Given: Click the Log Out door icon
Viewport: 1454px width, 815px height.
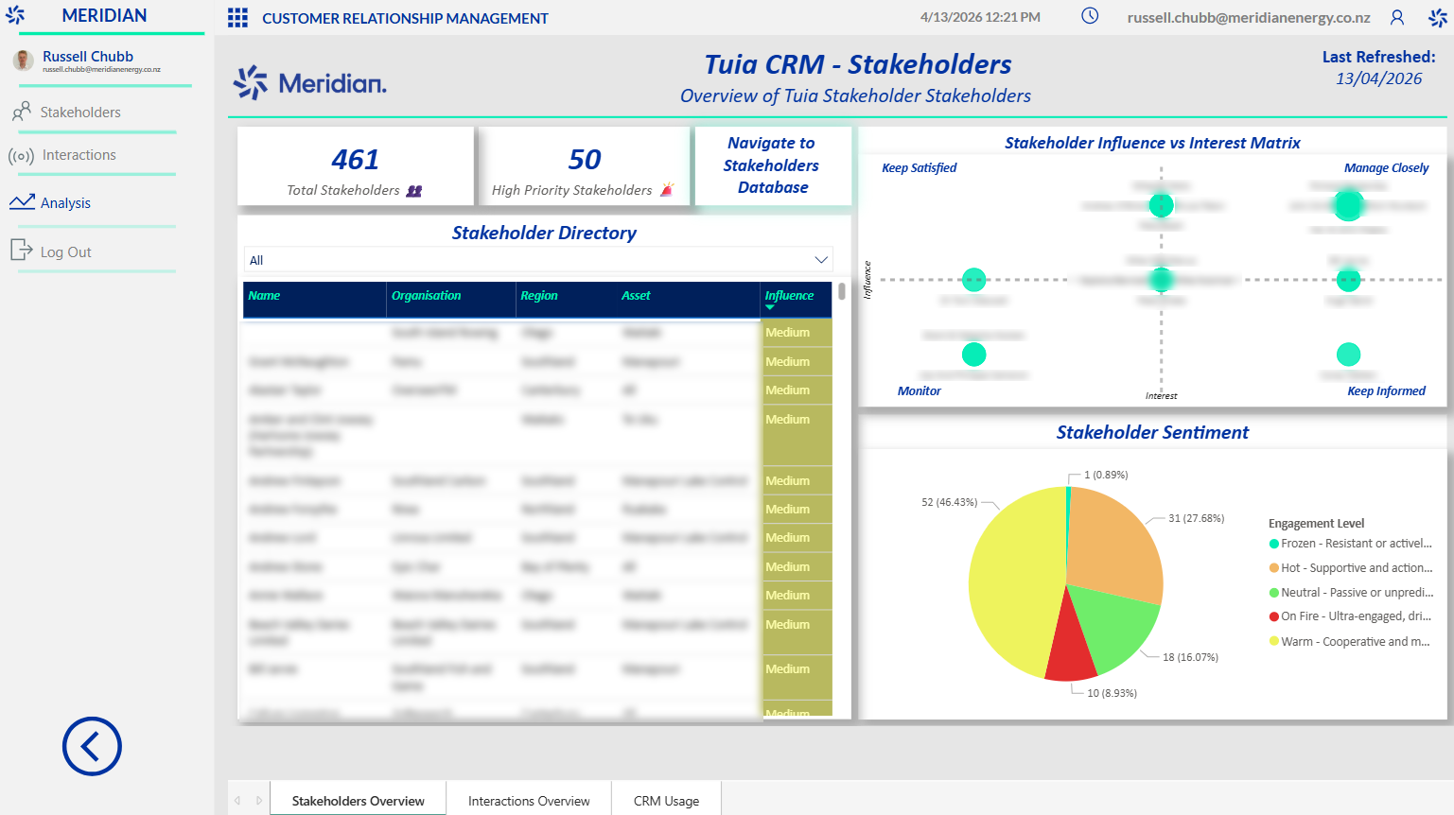Looking at the screenshot, I should (x=22, y=250).
